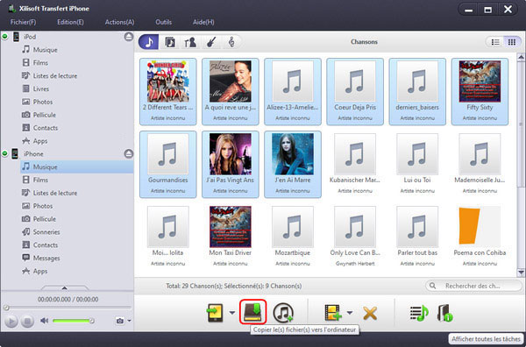The width and height of the screenshot is (526, 347).
Task: Click the copy to iTunes icon
Action: (283, 313)
